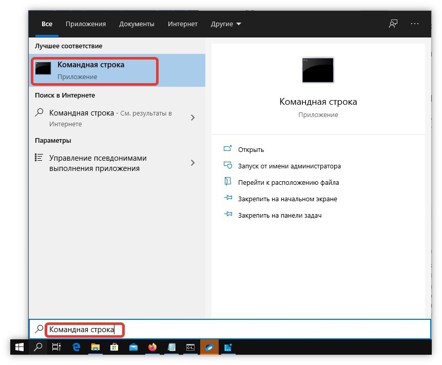442x365 pixels.
Task: Click Закрепить на панели задач
Action: pos(279,215)
